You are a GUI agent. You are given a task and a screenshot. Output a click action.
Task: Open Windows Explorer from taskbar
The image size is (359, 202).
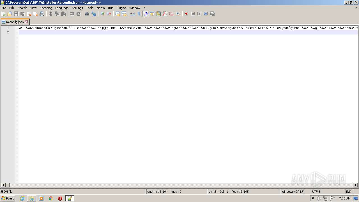[x=32, y=198]
